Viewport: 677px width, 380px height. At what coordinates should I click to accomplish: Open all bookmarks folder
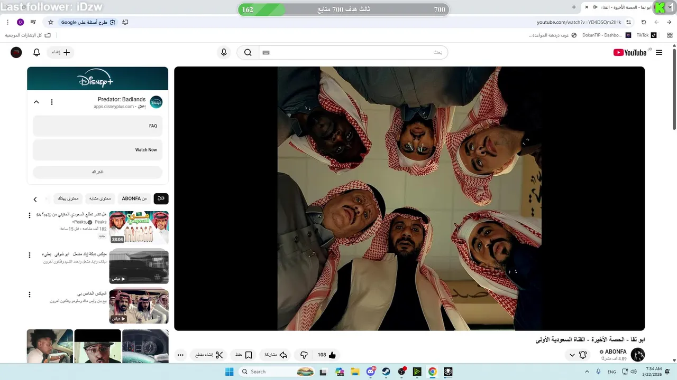pyautogui.click(x=28, y=35)
